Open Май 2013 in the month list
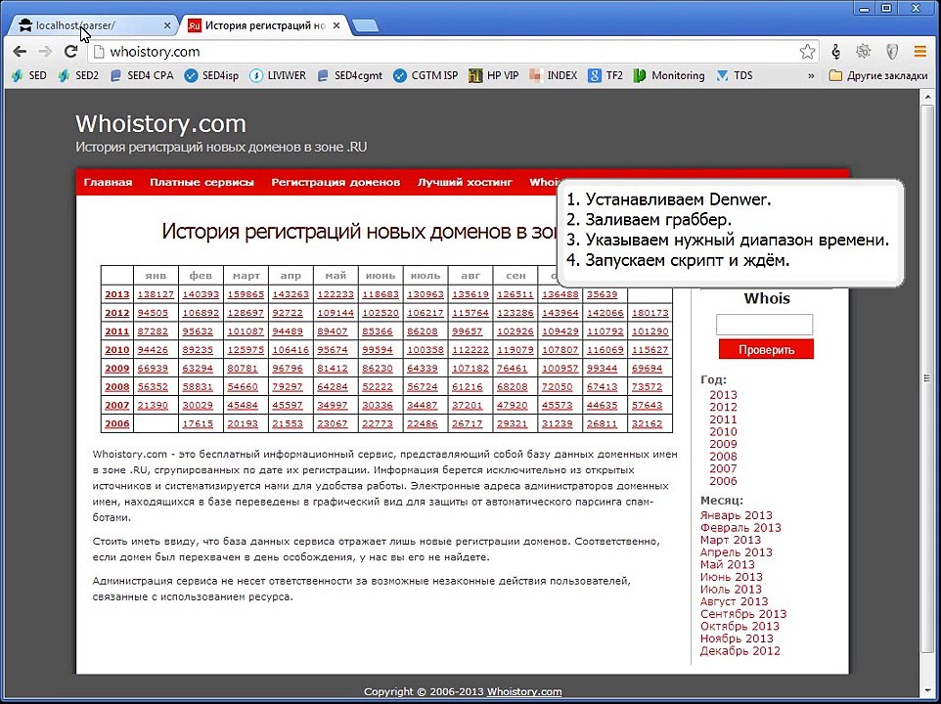 point(728,564)
